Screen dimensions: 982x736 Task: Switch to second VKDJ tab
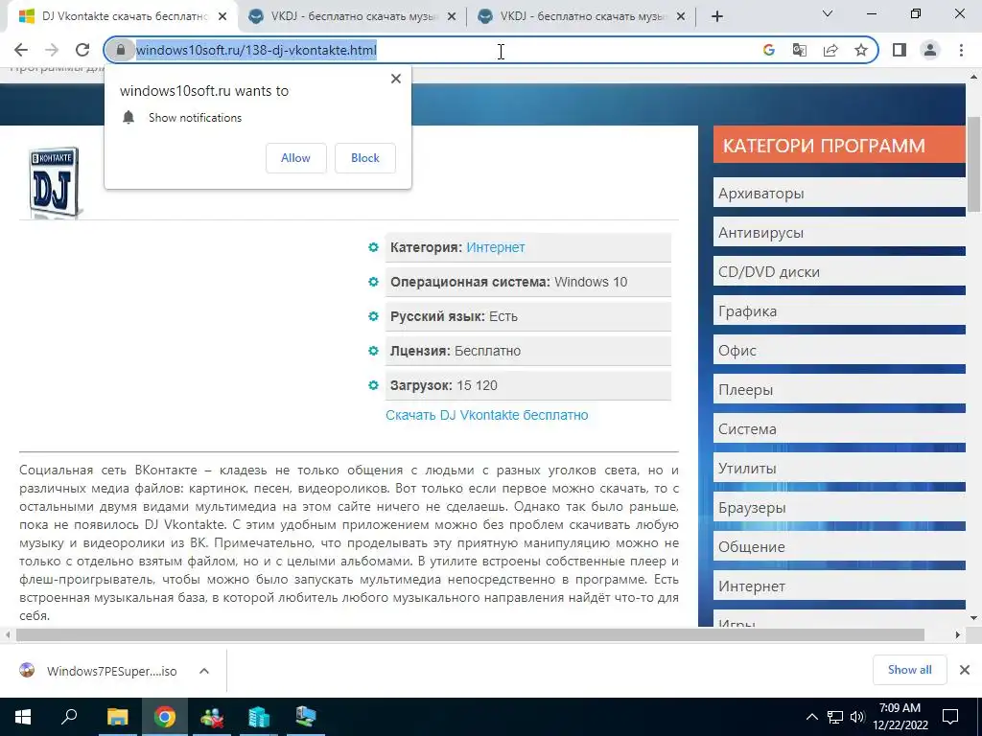354,17
